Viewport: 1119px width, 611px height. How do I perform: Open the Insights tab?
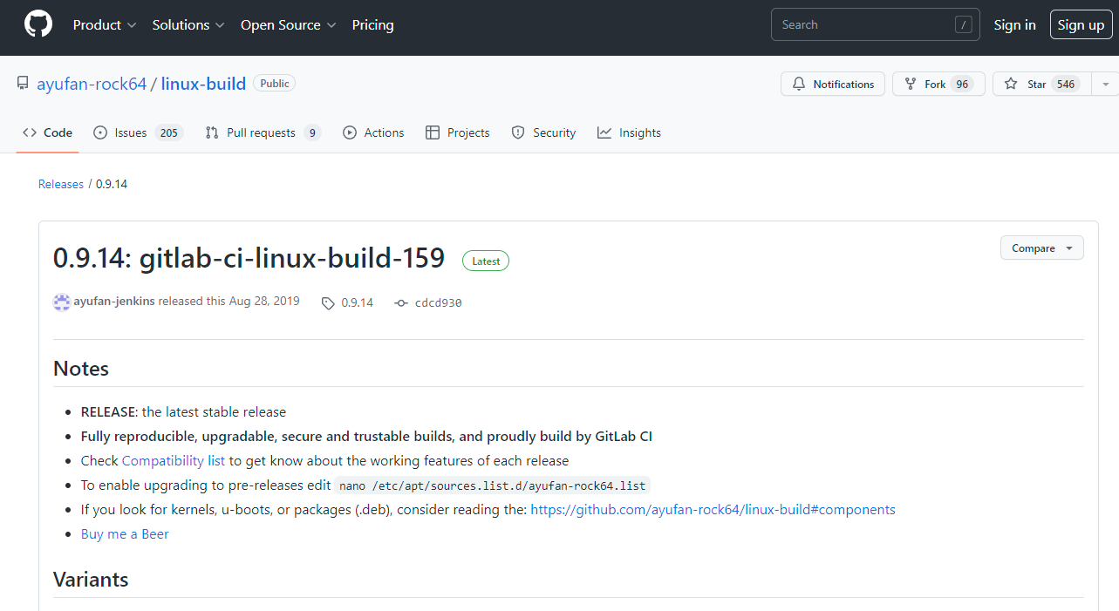pyautogui.click(x=629, y=132)
